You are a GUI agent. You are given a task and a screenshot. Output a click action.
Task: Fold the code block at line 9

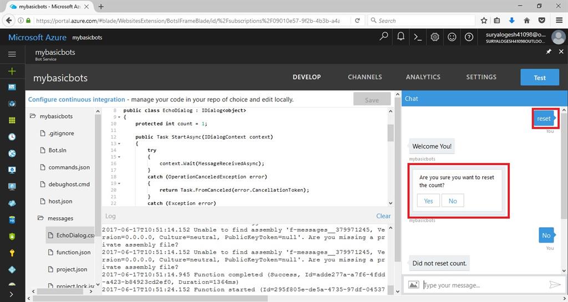119,117
